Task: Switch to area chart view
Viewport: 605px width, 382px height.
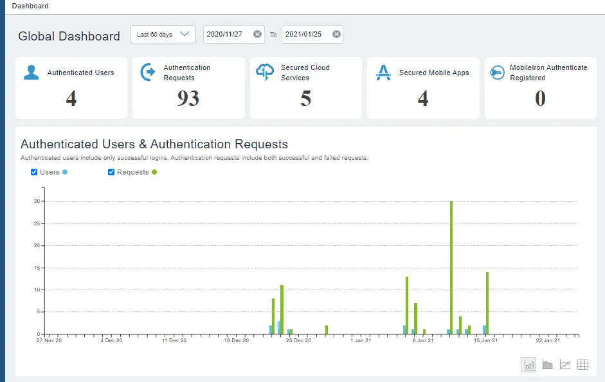Action: [x=548, y=364]
